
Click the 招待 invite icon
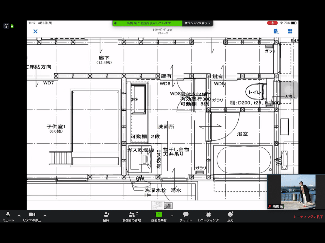(106, 216)
